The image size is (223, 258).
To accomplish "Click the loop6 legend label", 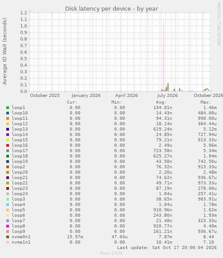I will pos(18,215).
